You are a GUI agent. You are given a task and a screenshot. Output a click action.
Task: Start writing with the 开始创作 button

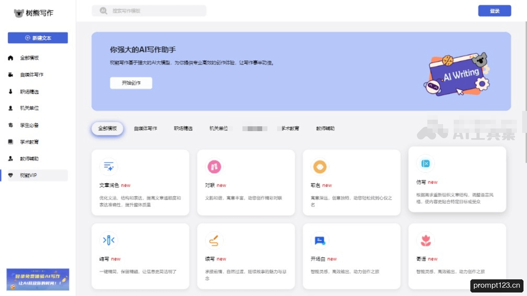tap(131, 83)
